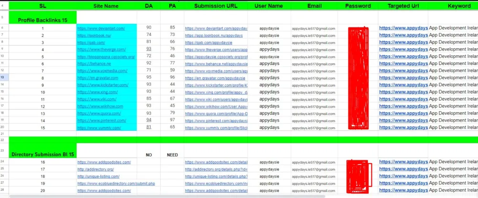Open the deviantart.com site name link
Screen dimensions: 478x198
pos(101,29)
